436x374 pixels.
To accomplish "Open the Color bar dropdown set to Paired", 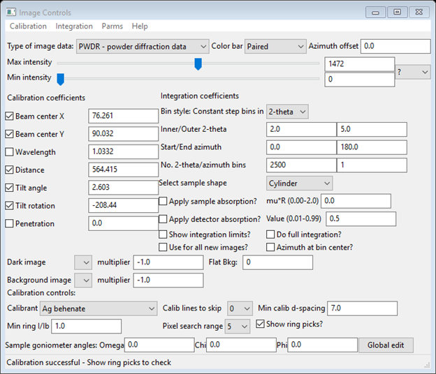I will (x=275, y=46).
